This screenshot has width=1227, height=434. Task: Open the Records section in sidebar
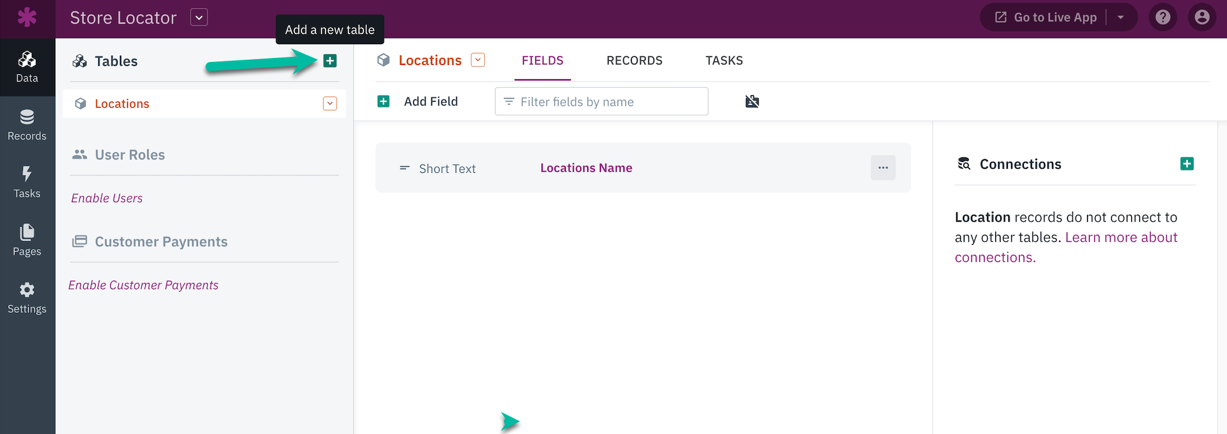[x=27, y=125]
